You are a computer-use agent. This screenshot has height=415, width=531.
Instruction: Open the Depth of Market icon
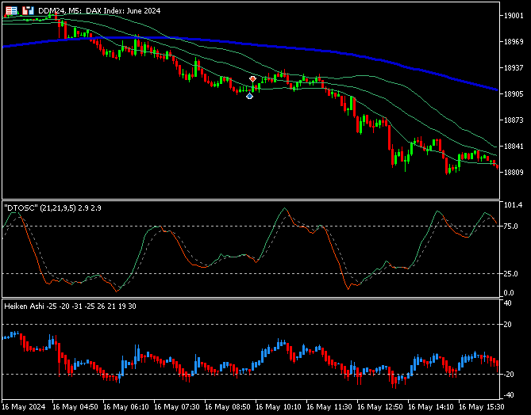tap(11, 11)
